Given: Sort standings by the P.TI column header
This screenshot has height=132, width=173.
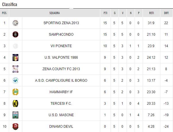Looking at the screenshot, I should click(x=105, y=13).
